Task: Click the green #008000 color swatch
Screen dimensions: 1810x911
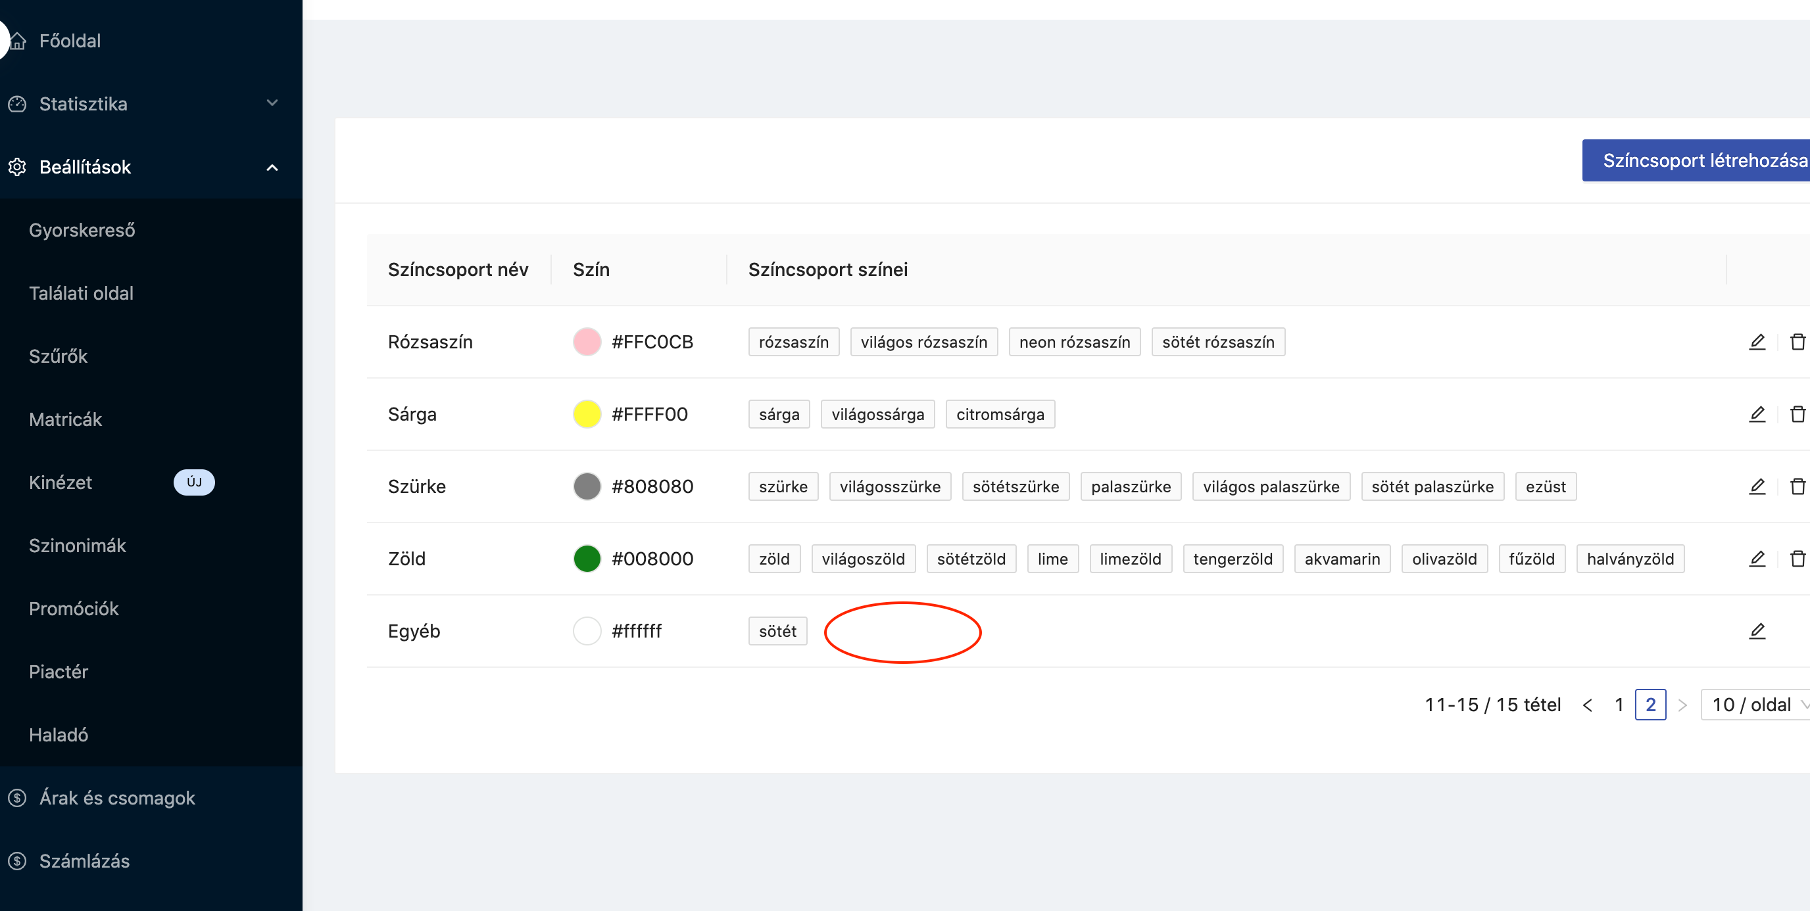Action: pos(587,559)
